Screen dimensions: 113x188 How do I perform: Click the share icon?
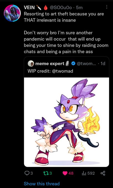(x=103, y=173)
